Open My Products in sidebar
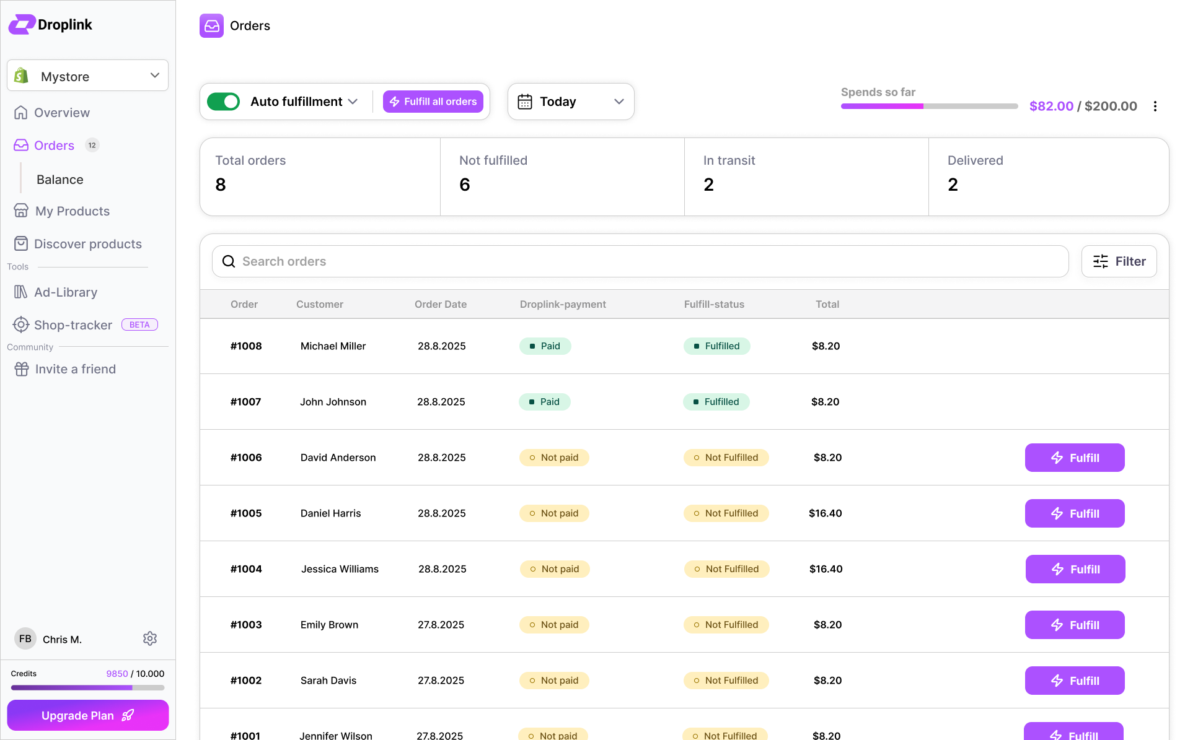Viewport: 1185px width, 740px height. (x=72, y=211)
